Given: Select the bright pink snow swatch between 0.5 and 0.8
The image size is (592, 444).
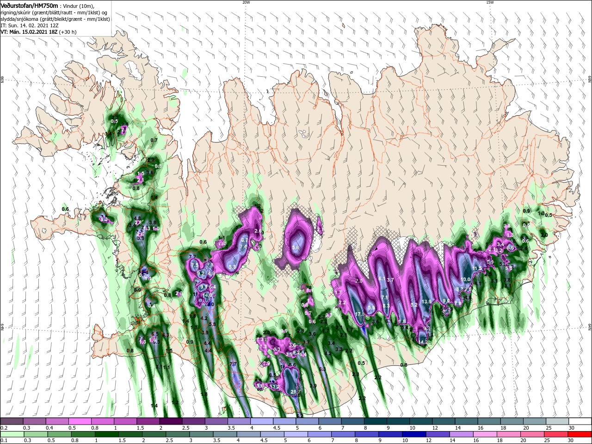Looking at the screenshot, I should click(x=80, y=421).
